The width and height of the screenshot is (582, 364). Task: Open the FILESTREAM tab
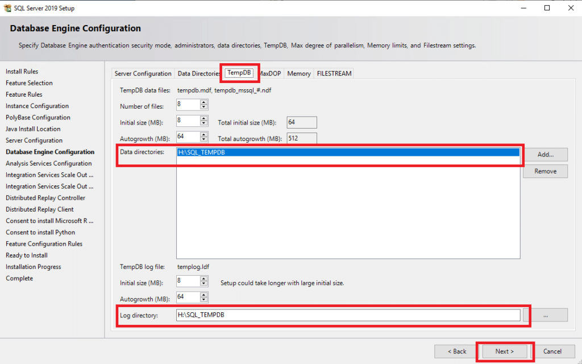pos(334,73)
